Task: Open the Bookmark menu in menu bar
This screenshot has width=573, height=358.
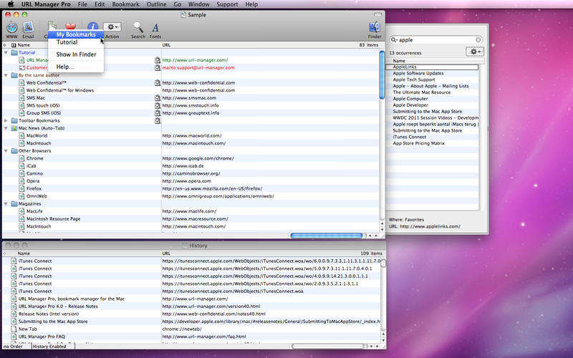Action: click(x=125, y=4)
